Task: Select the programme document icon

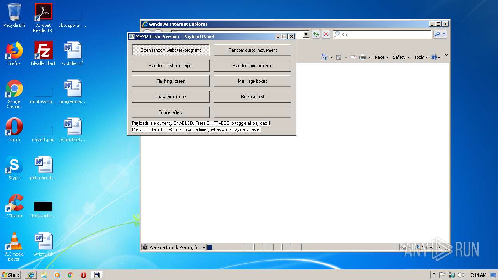Action: click(72, 92)
